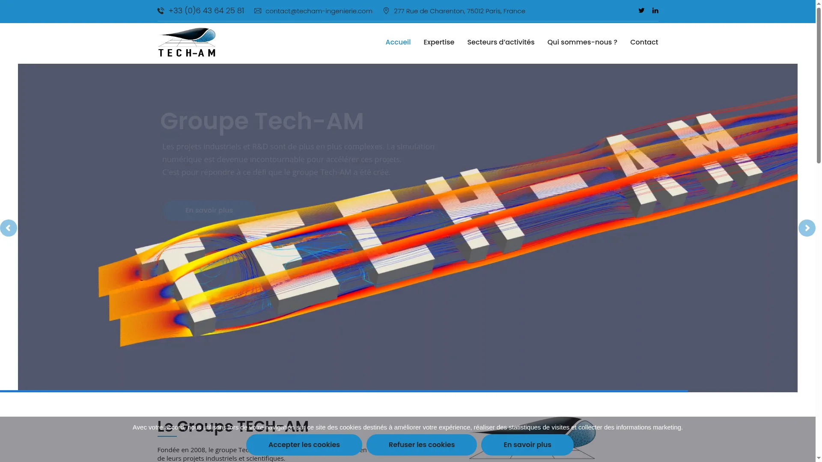Go to next slide arrow
Viewport: 822px width, 462px height.
point(807,228)
